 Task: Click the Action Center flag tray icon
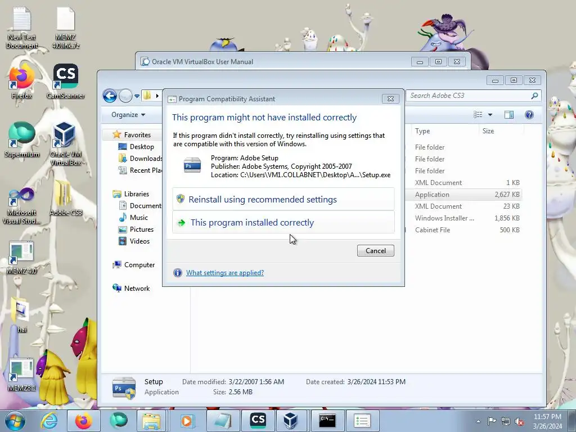pyautogui.click(x=492, y=421)
